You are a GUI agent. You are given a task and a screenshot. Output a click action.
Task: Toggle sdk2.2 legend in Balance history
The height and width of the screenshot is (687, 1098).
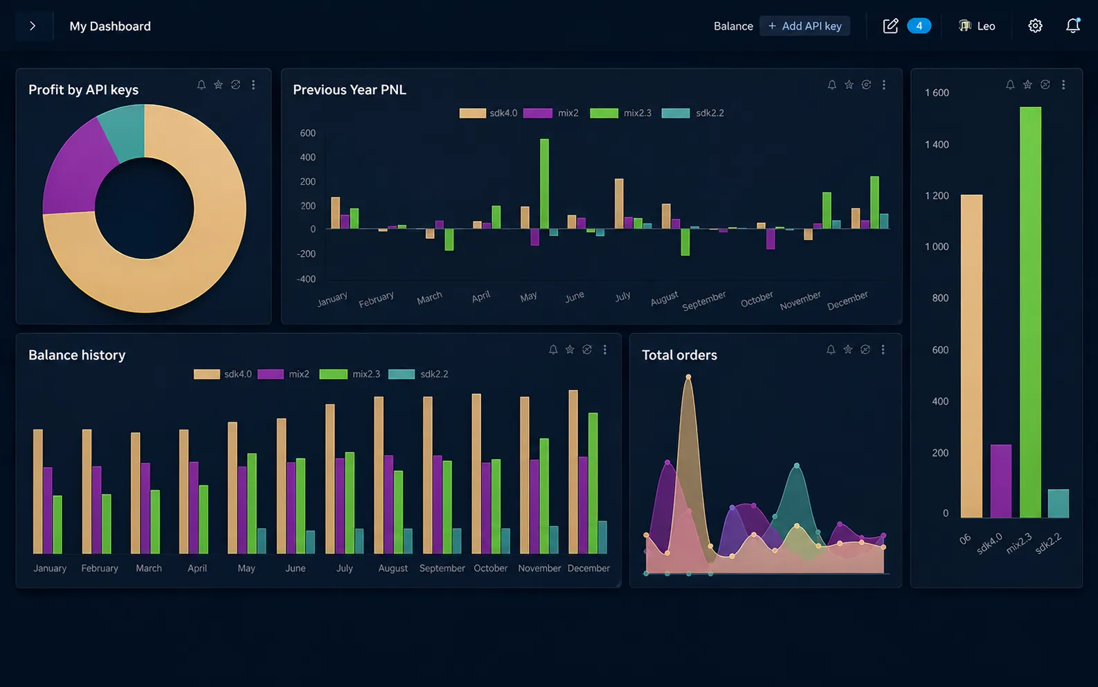pyautogui.click(x=418, y=374)
